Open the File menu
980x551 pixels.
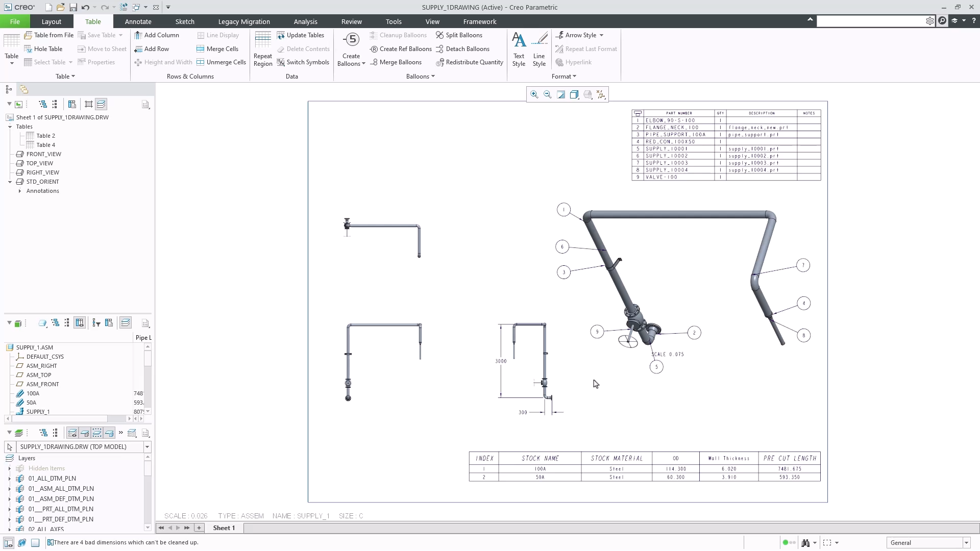coord(15,21)
